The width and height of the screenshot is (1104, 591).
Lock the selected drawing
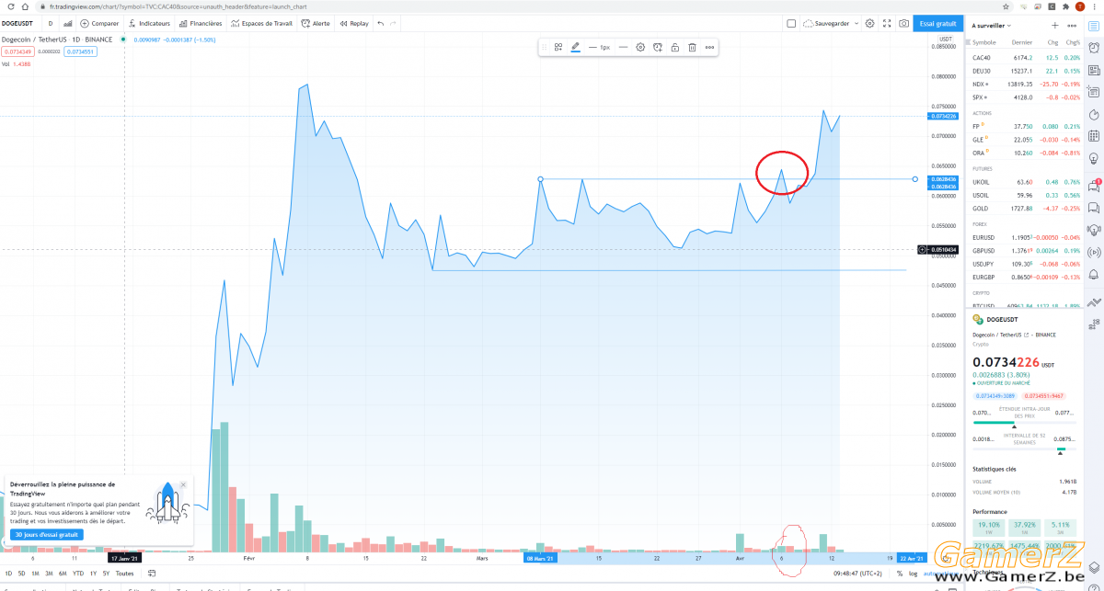tap(674, 47)
